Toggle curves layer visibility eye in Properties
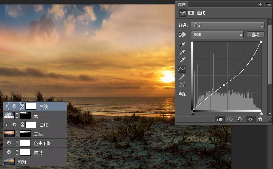Screen dimensions: 273x169 click(x=250, y=119)
